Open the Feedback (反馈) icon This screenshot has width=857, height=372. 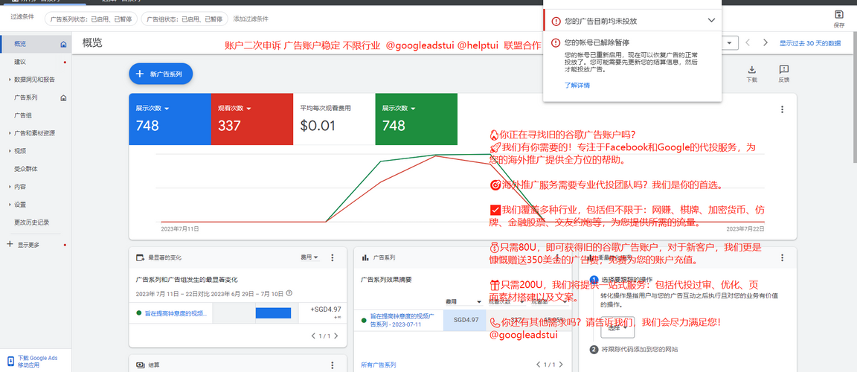[783, 69]
